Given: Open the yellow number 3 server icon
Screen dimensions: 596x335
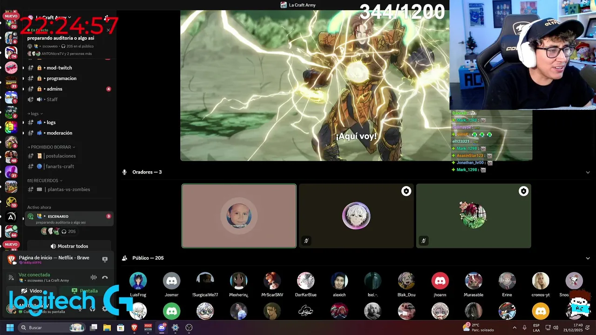Looking at the screenshot, I should 11,127.
